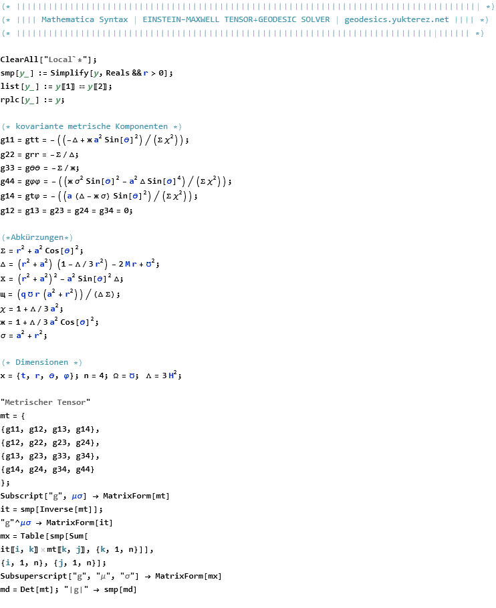Click the g12 = g13 = g23 zero assignment line

(66, 210)
